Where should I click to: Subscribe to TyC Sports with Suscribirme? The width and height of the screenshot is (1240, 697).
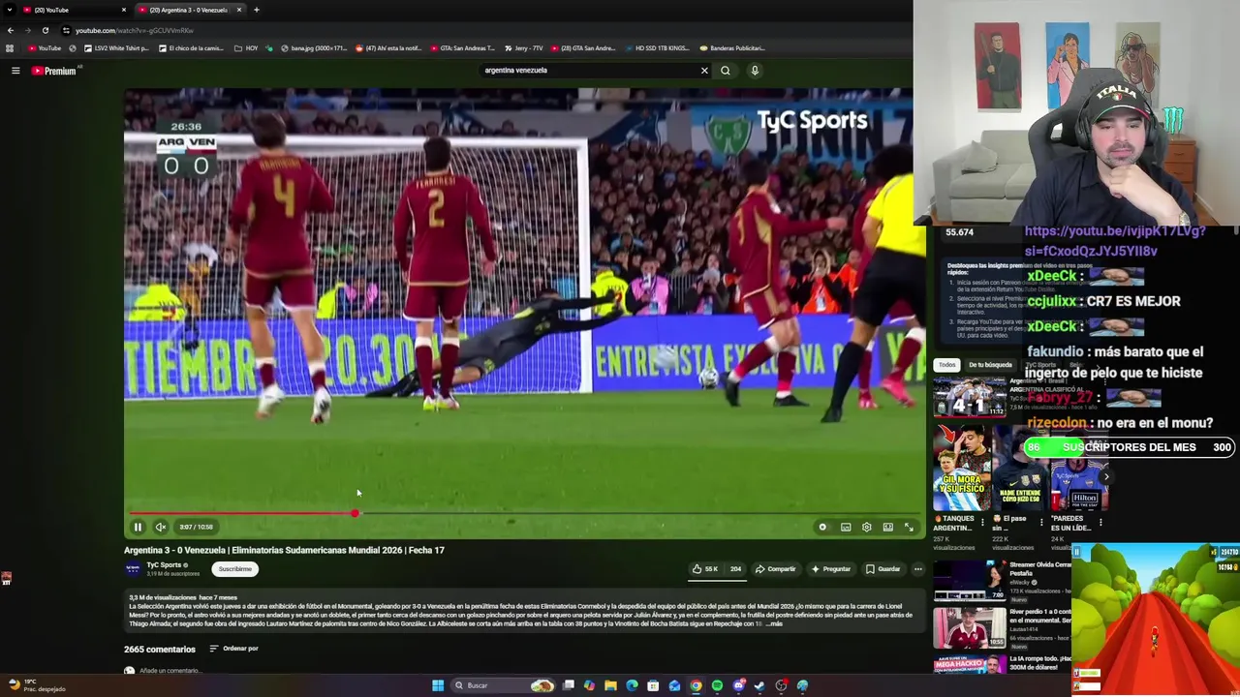[235, 569]
